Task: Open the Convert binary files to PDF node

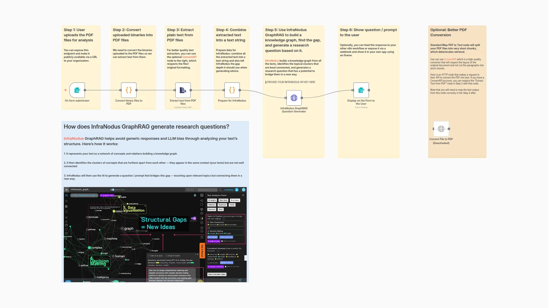Action: pyautogui.click(x=129, y=90)
